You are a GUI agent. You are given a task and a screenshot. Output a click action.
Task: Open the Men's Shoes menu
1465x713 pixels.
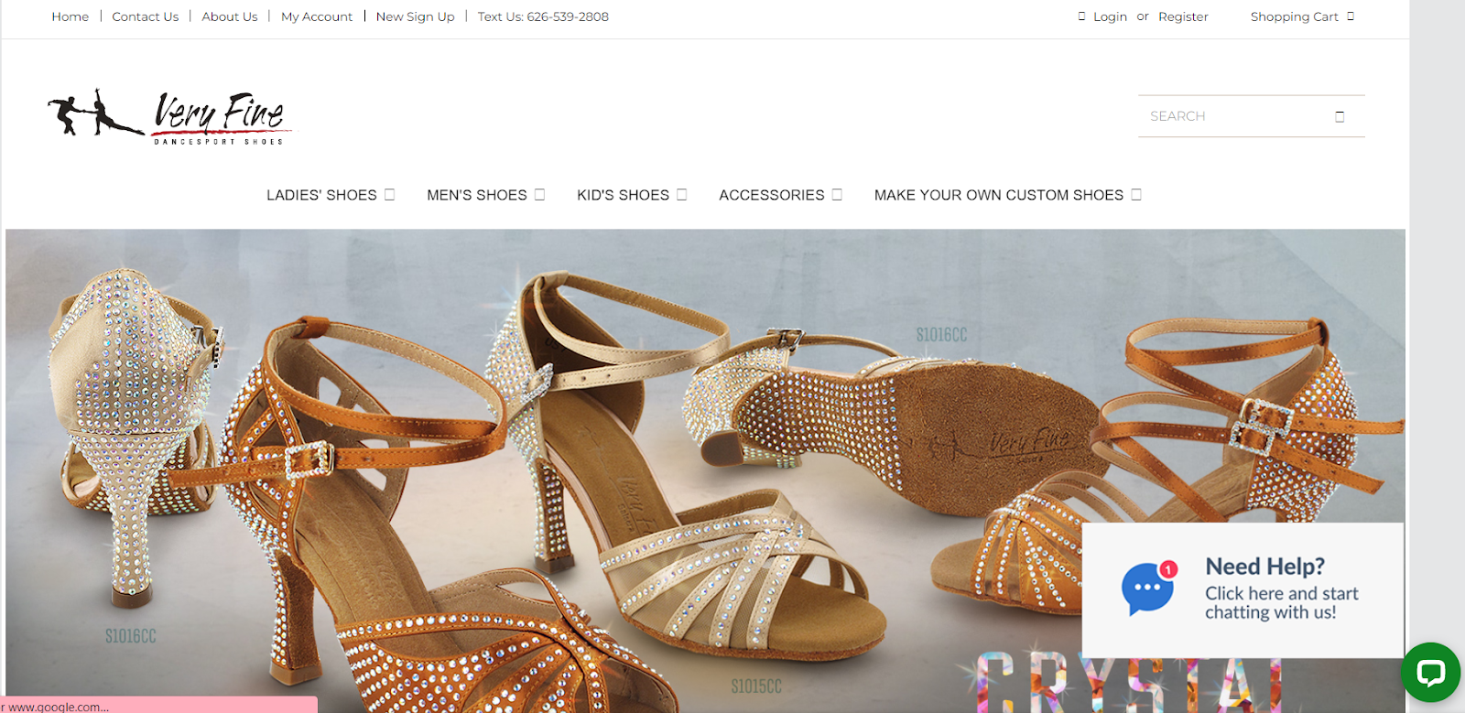pos(477,195)
